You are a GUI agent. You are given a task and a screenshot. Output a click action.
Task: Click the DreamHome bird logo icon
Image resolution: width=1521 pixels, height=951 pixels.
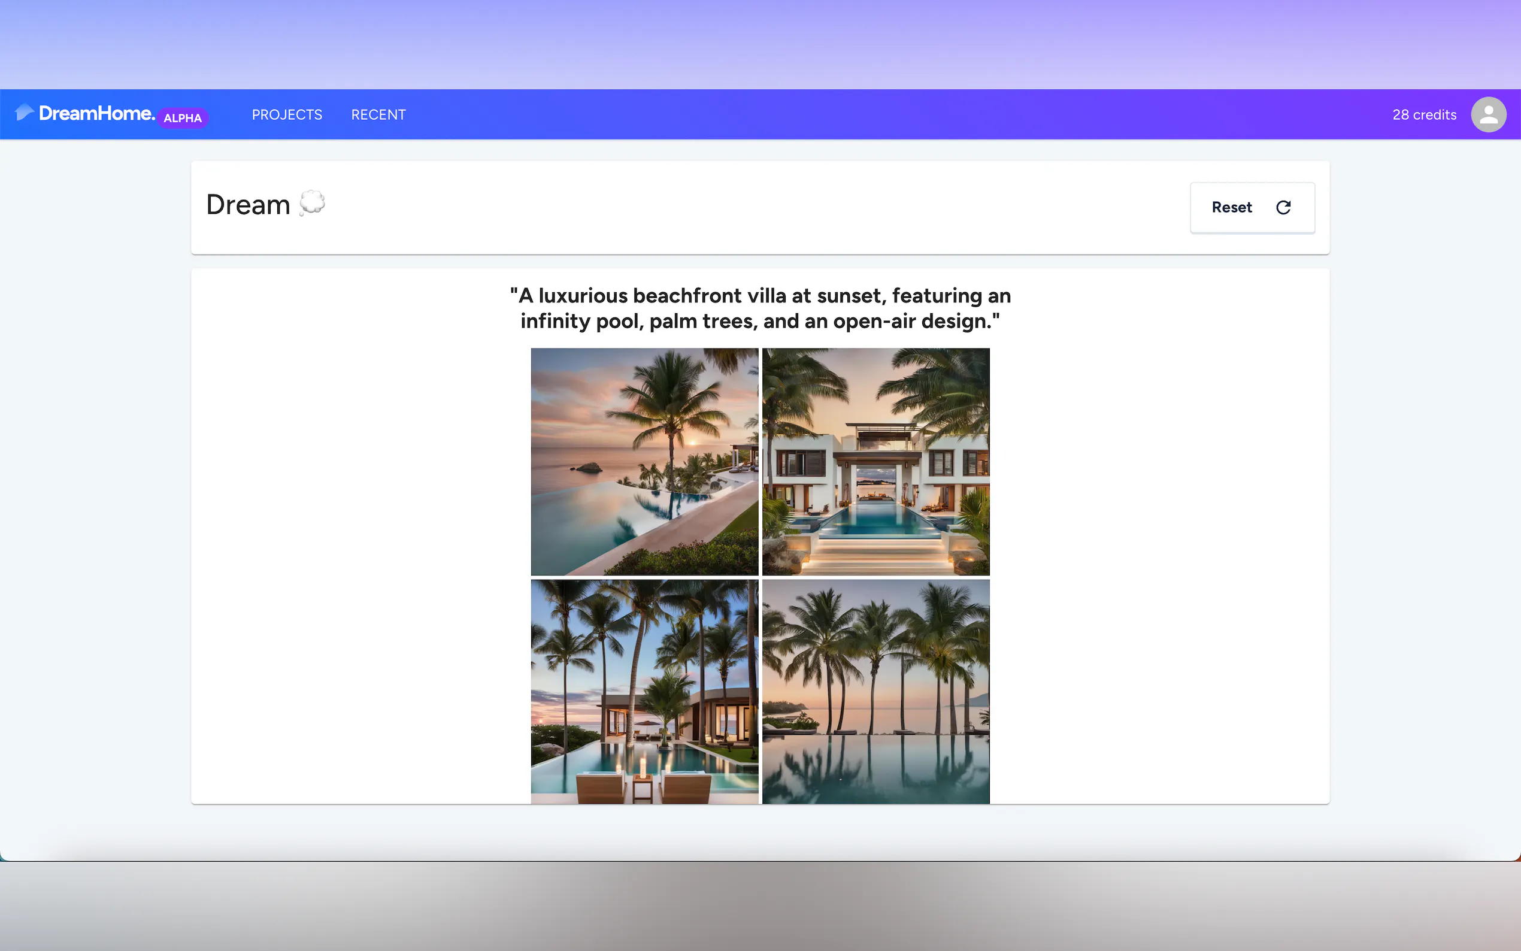pos(24,113)
